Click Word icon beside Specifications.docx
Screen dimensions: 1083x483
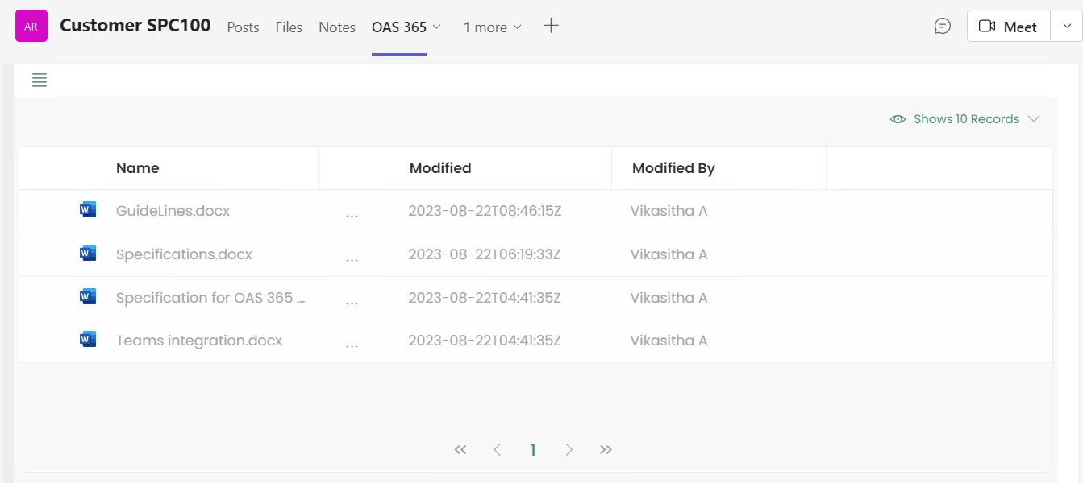[x=88, y=254]
